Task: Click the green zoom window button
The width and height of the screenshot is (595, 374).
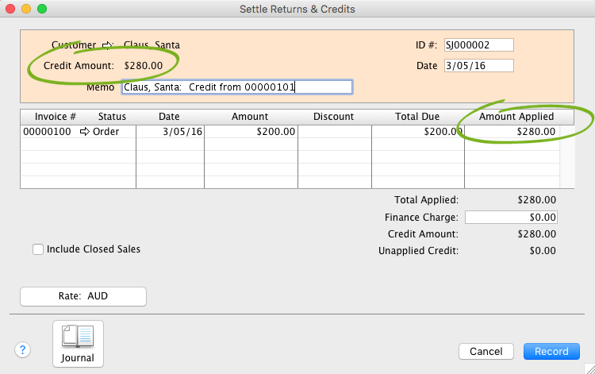Action: pyautogui.click(x=42, y=9)
